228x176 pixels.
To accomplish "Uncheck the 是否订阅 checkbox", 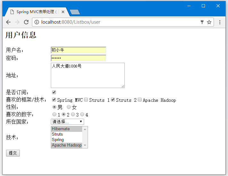I will point(54,92).
